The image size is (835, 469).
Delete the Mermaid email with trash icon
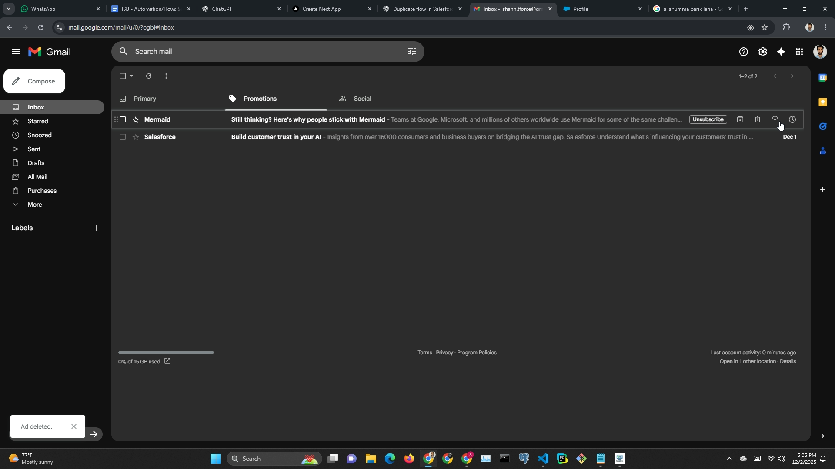[758, 119]
